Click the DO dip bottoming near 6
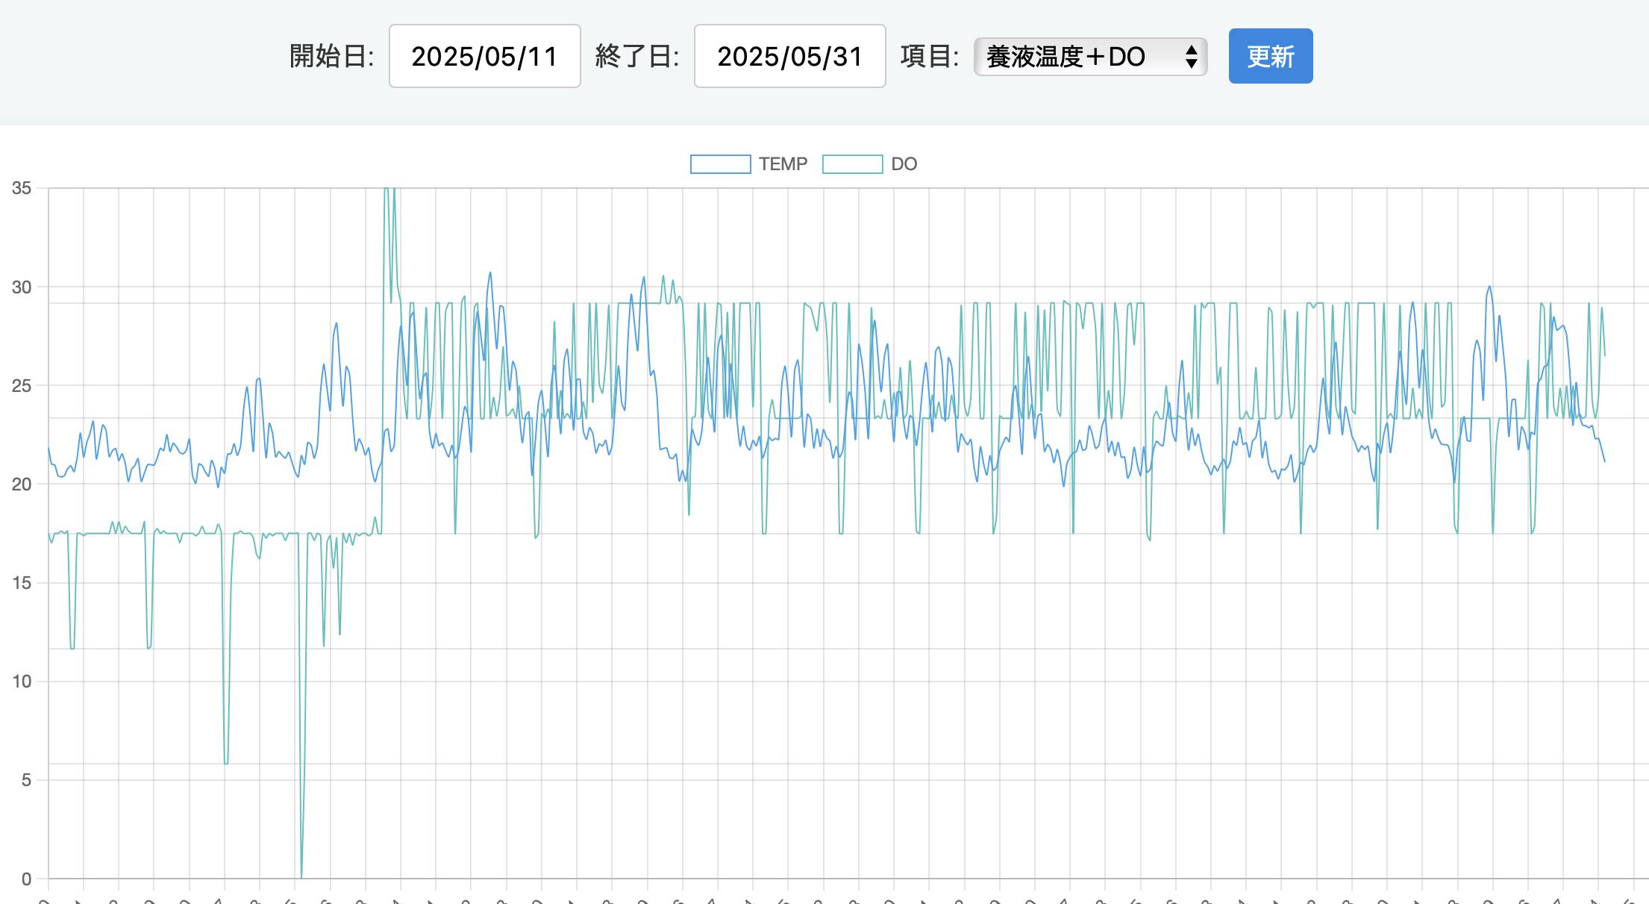 (x=226, y=763)
